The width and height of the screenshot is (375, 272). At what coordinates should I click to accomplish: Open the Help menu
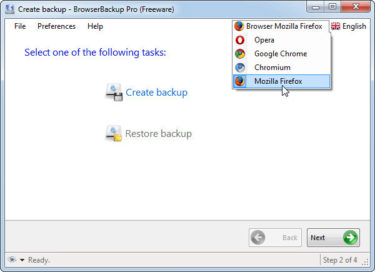(95, 26)
